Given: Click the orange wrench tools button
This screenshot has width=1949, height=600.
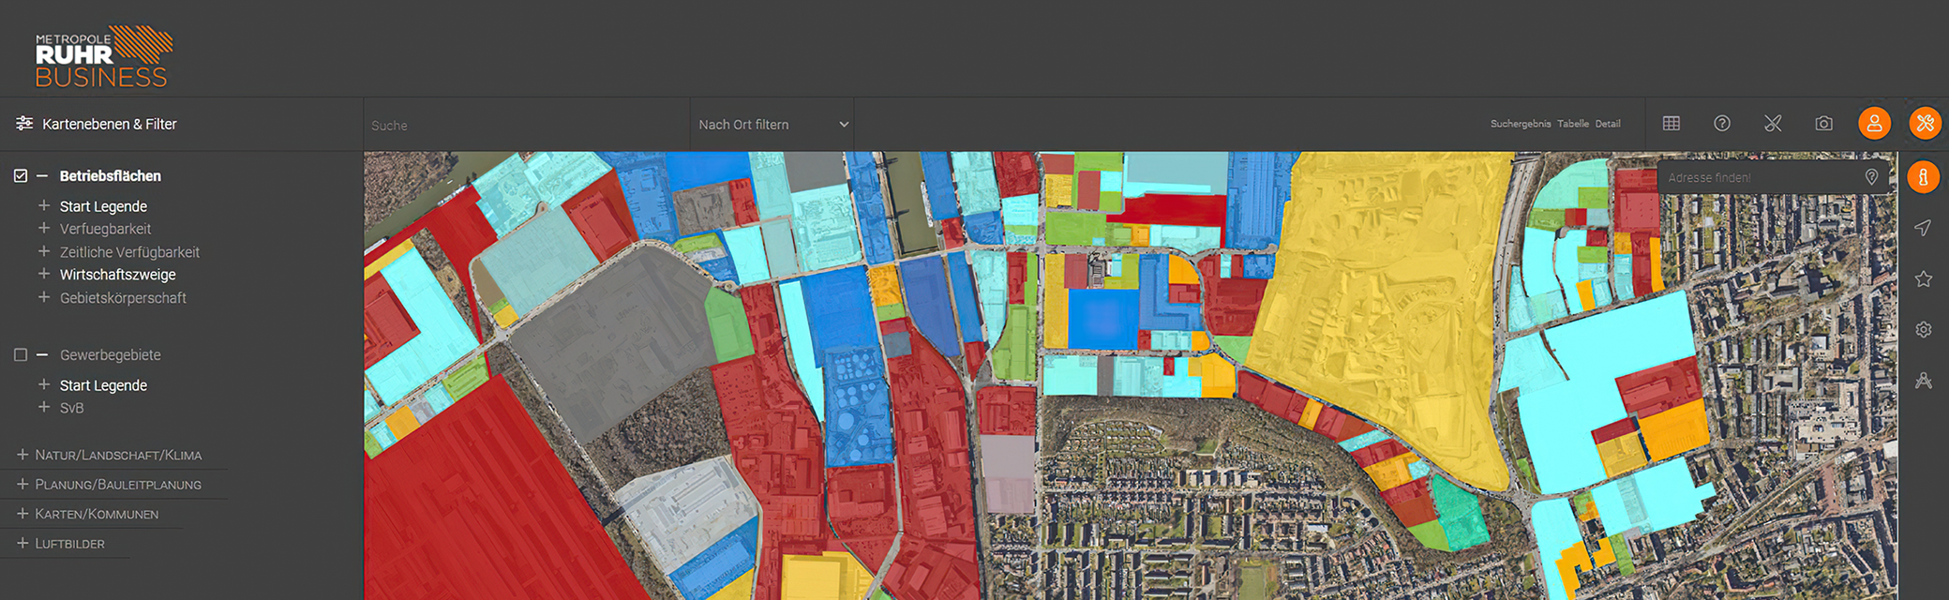Looking at the screenshot, I should click(1925, 124).
